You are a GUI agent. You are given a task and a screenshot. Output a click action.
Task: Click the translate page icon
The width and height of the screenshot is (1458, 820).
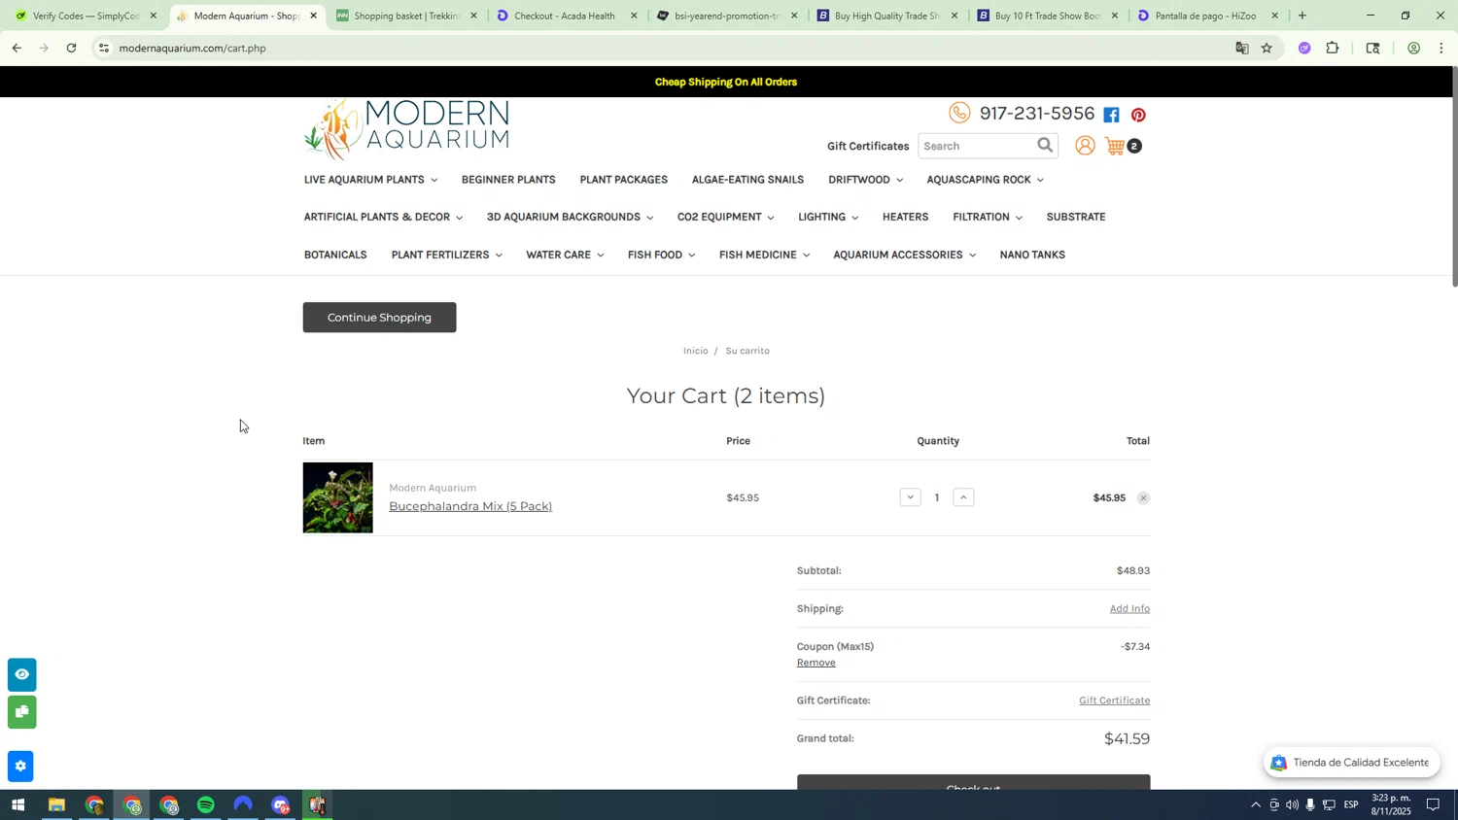point(1241,48)
